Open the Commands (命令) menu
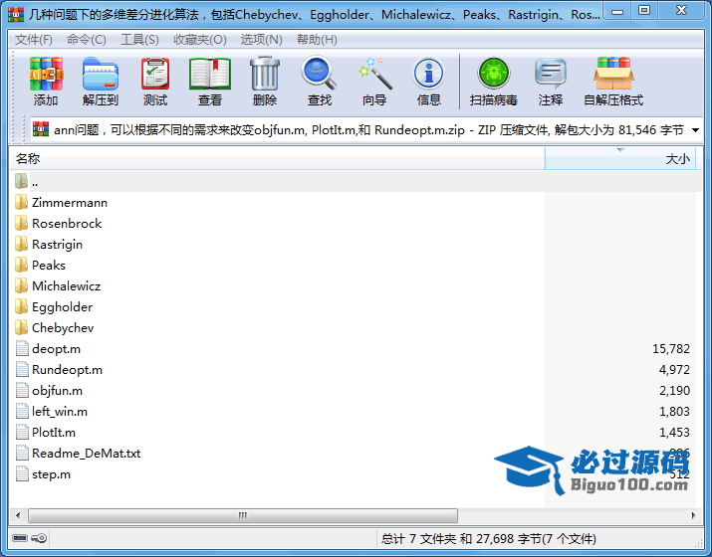Viewport: 712px width, 557px height. pyautogui.click(x=87, y=40)
